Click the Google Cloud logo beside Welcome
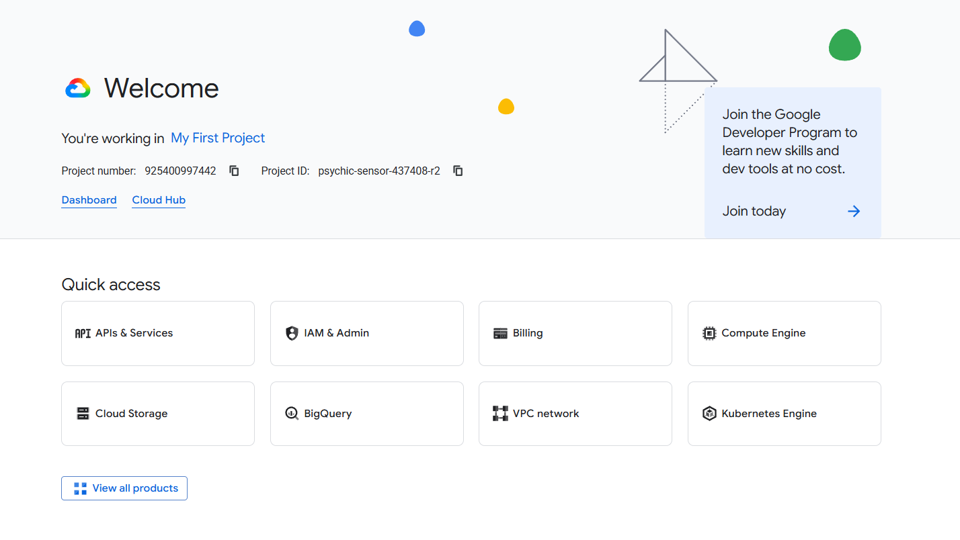This screenshot has height=540, width=960. (x=78, y=89)
